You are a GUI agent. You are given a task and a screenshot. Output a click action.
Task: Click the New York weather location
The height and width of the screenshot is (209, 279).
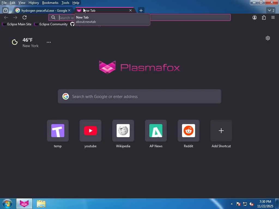[31, 46]
